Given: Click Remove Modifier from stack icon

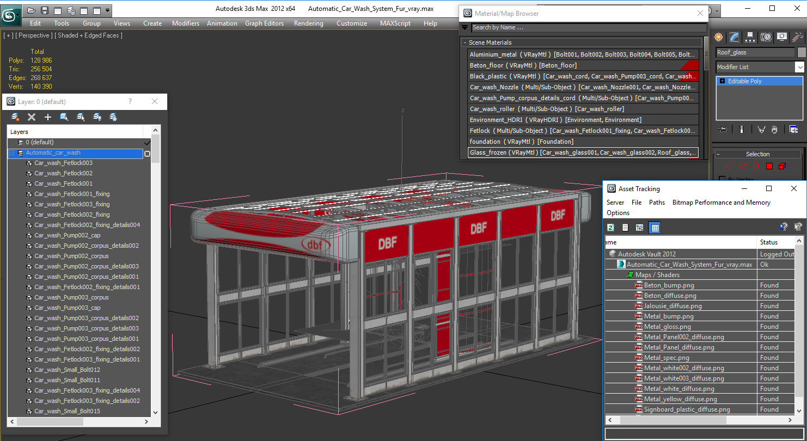Looking at the screenshot, I should (x=774, y=129).
